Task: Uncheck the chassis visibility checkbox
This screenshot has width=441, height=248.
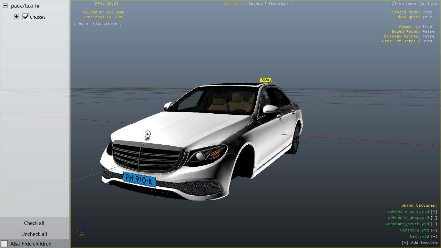Action: 25,17
